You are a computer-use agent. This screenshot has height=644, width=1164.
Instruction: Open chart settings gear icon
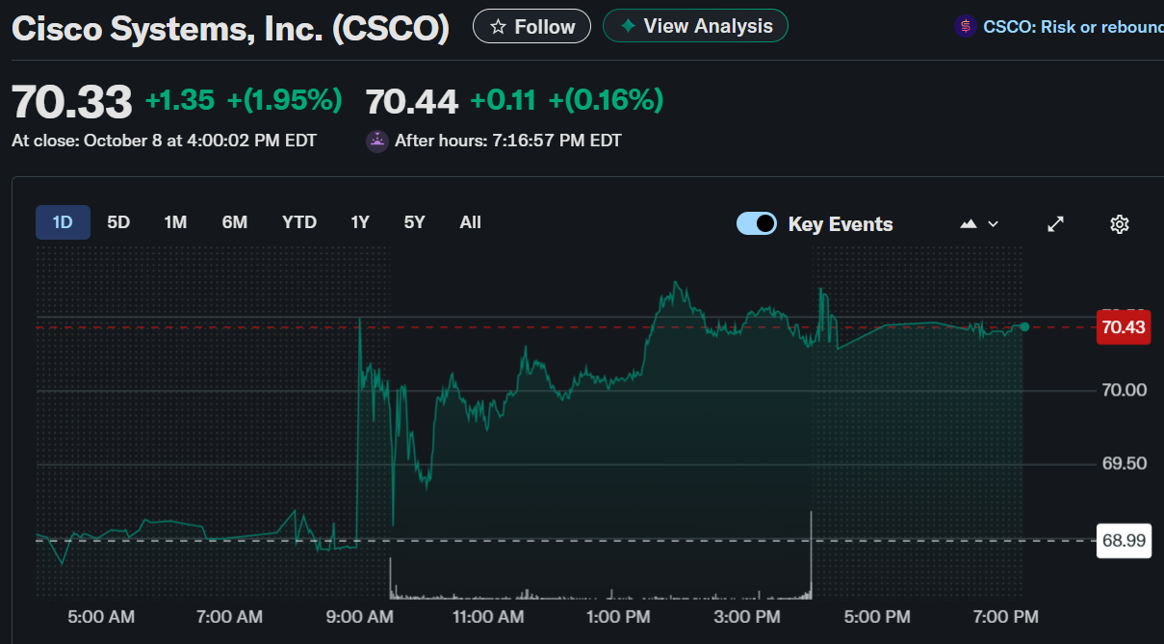tap(1119, 224)
